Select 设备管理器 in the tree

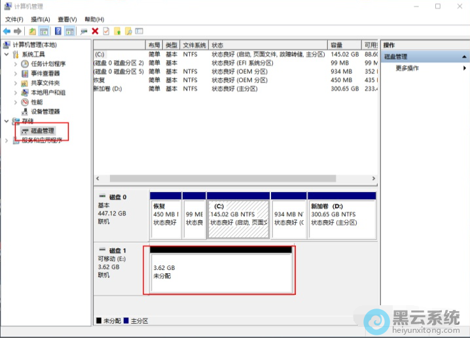pyautogui.click(x=45, y=111)
